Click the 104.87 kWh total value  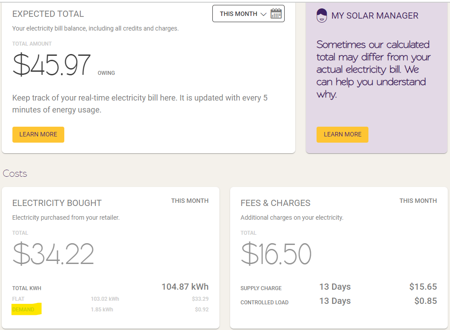pos(185,287)
